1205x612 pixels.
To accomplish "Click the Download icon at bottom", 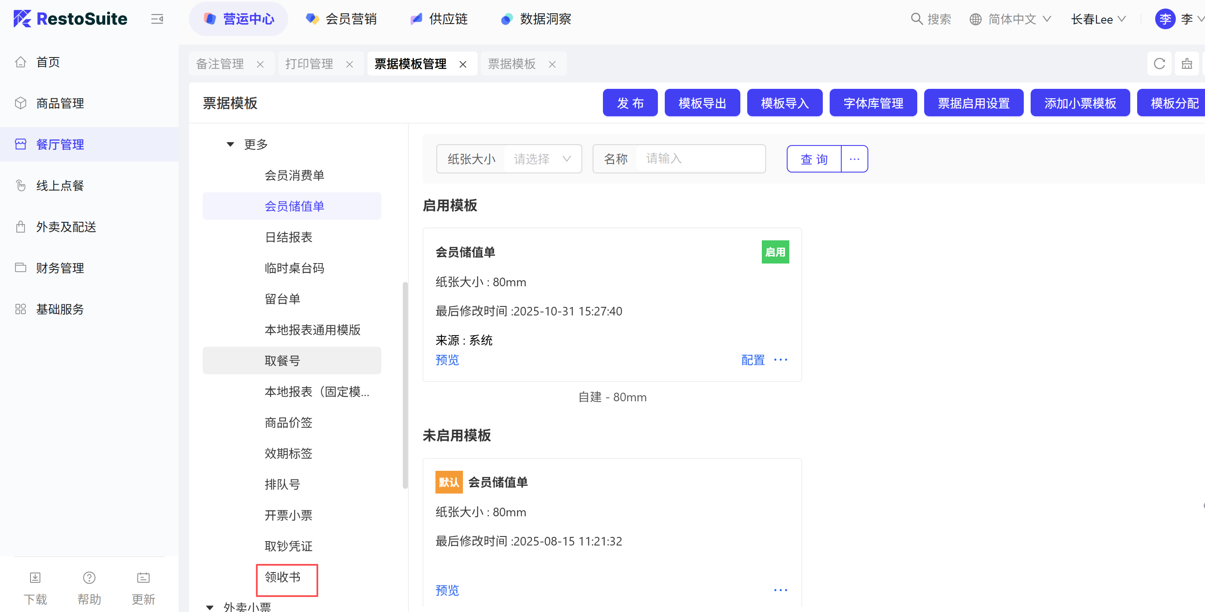I will click(35, 578).
